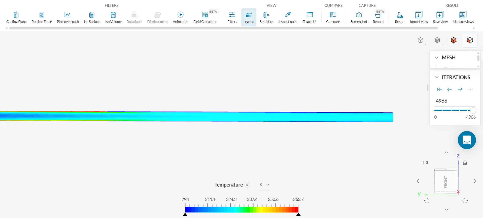This screenshot has height=218, width=483.
Task: Click Save view
Action: (x=440, y=18)
